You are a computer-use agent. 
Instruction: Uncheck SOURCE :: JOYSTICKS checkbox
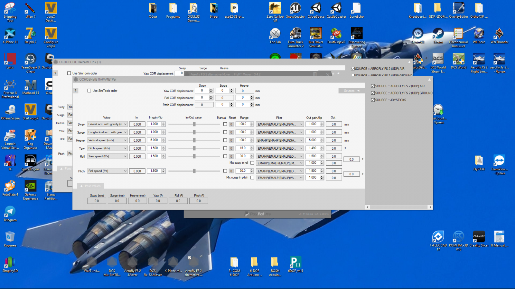point(373,100)
